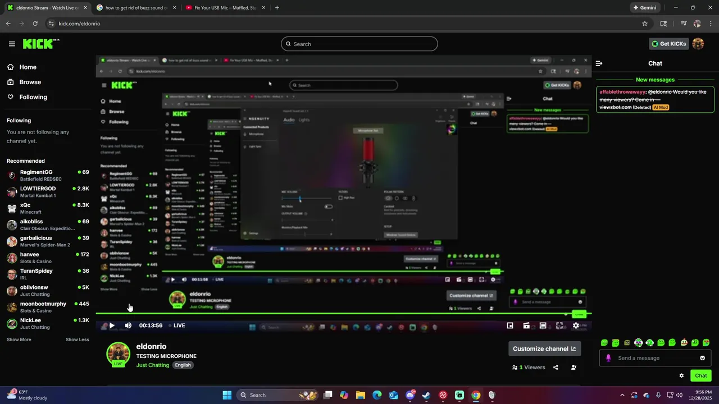Viewport: 719px width, 404px height.
Task: Click eldonrio's channel avatar
Action: pos(118,353)
